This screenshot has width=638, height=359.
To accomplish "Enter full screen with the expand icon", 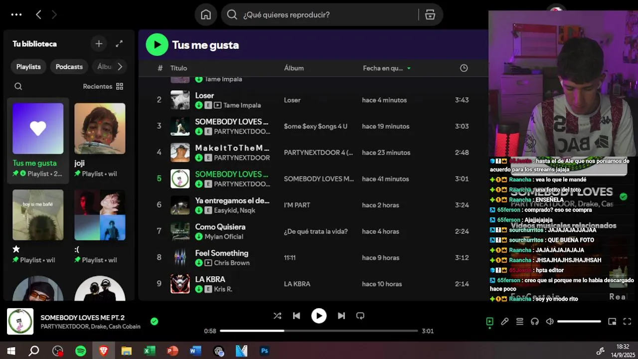I will 627,322.
